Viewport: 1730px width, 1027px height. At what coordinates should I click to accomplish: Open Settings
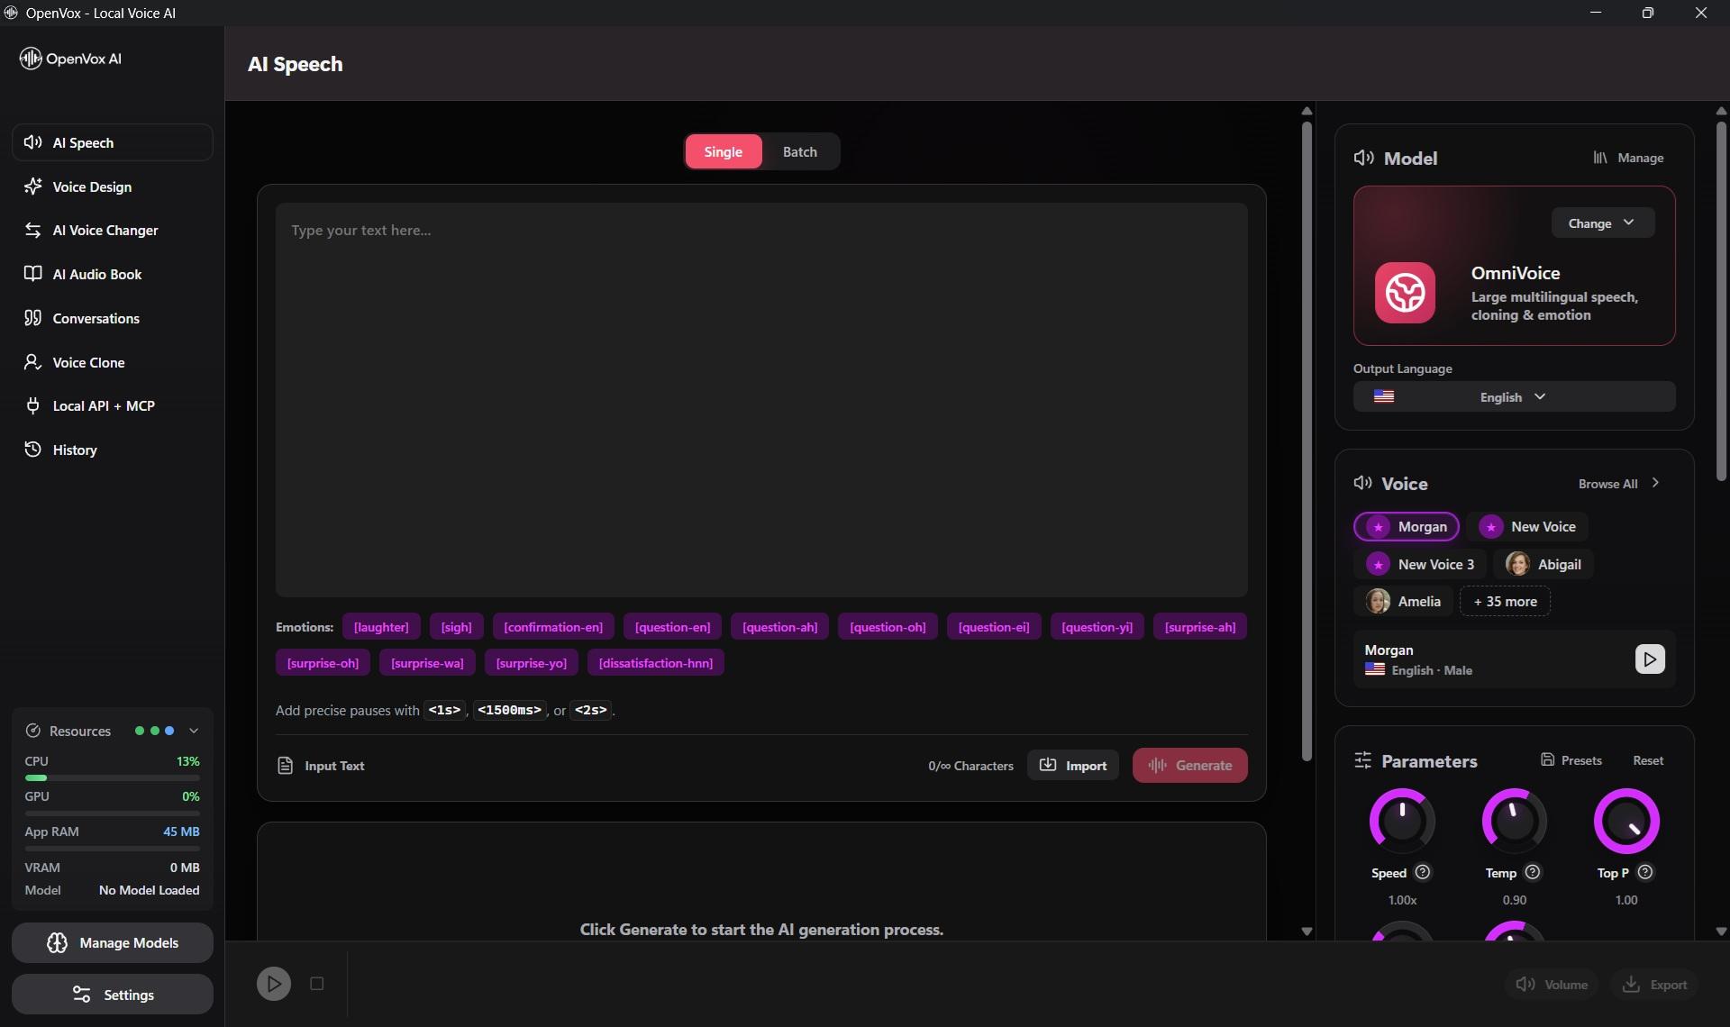click(x=113, y=995)
